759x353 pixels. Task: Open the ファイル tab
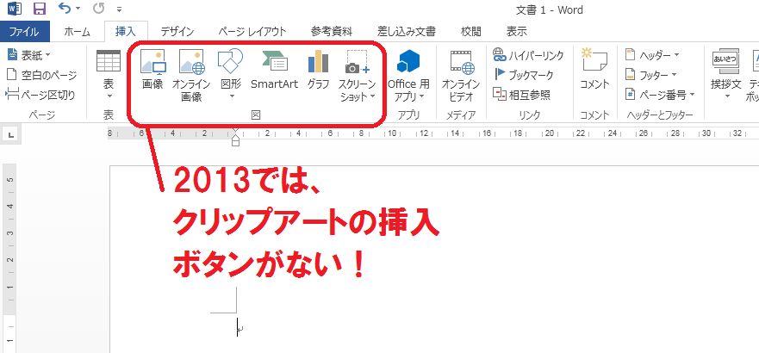(x=25, y=32)
